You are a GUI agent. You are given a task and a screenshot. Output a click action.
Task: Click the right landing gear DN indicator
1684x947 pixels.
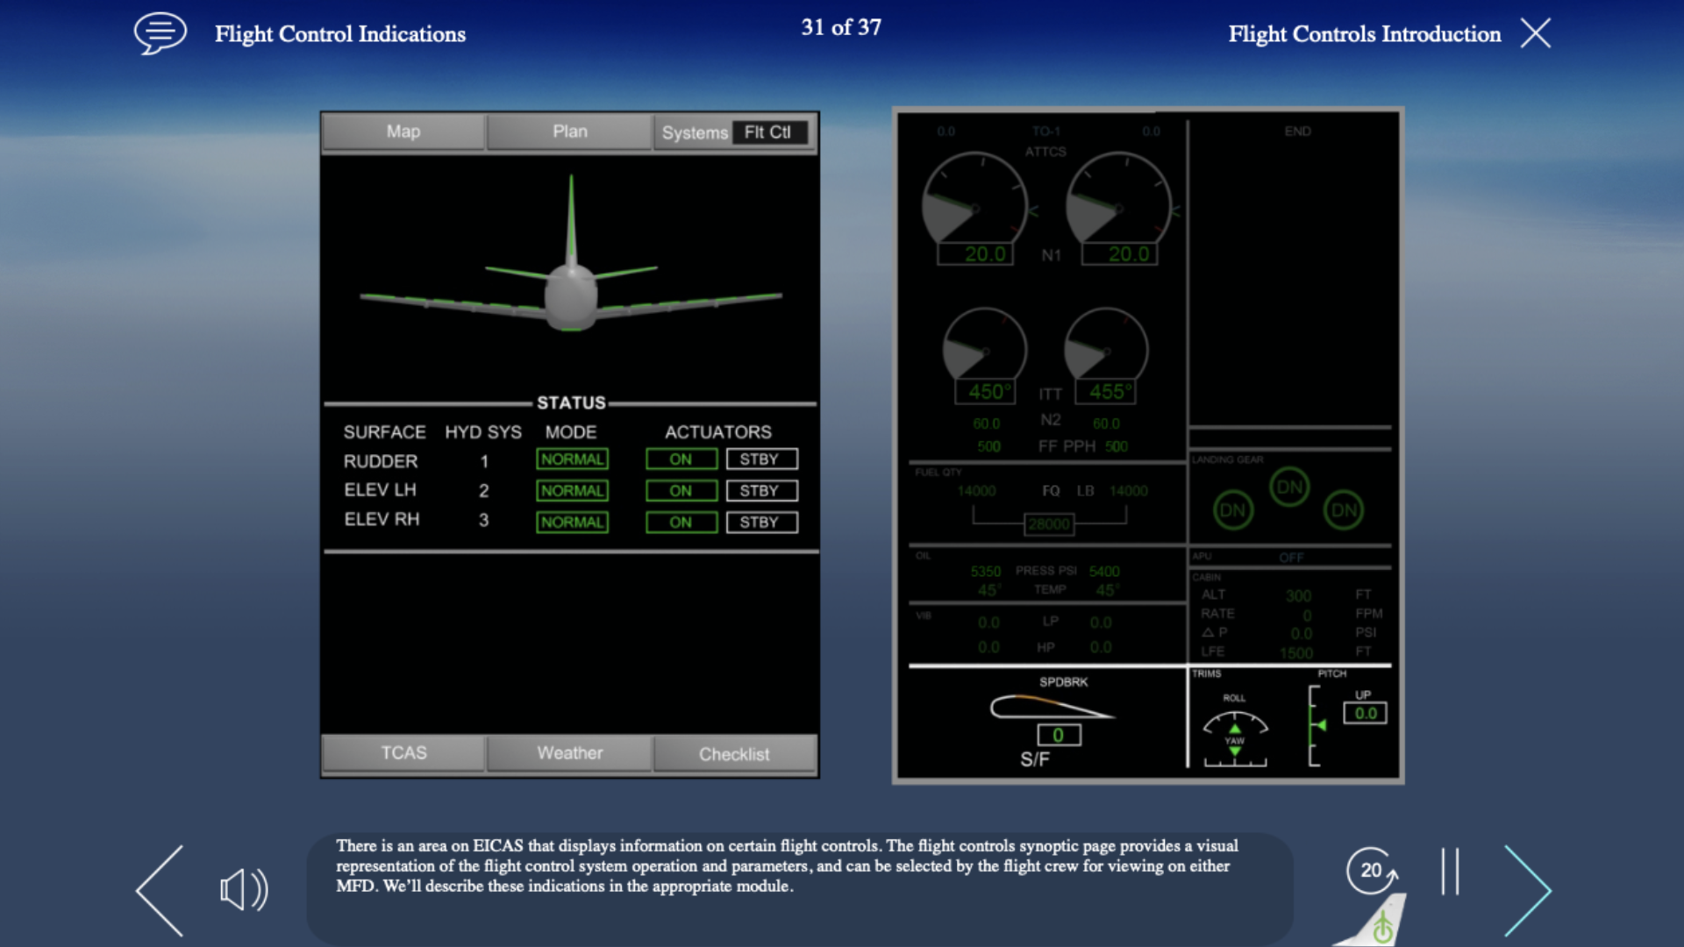1344,510
